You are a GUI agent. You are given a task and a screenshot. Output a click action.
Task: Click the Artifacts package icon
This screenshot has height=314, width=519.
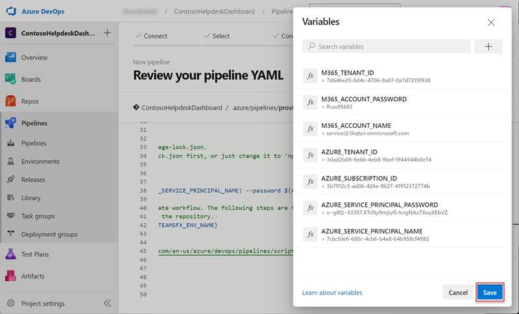click(x=10, y=276)
